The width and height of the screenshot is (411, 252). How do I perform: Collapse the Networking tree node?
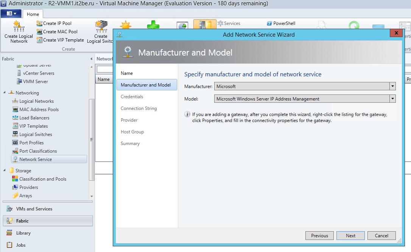click(4, 93)
